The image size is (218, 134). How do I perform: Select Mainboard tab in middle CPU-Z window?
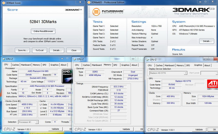point(97,65)
